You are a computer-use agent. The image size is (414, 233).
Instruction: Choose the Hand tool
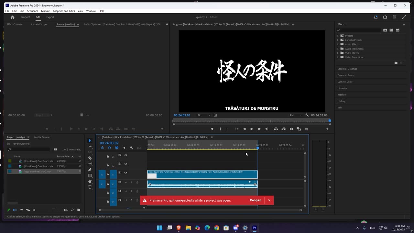click(x=90, y=181)
